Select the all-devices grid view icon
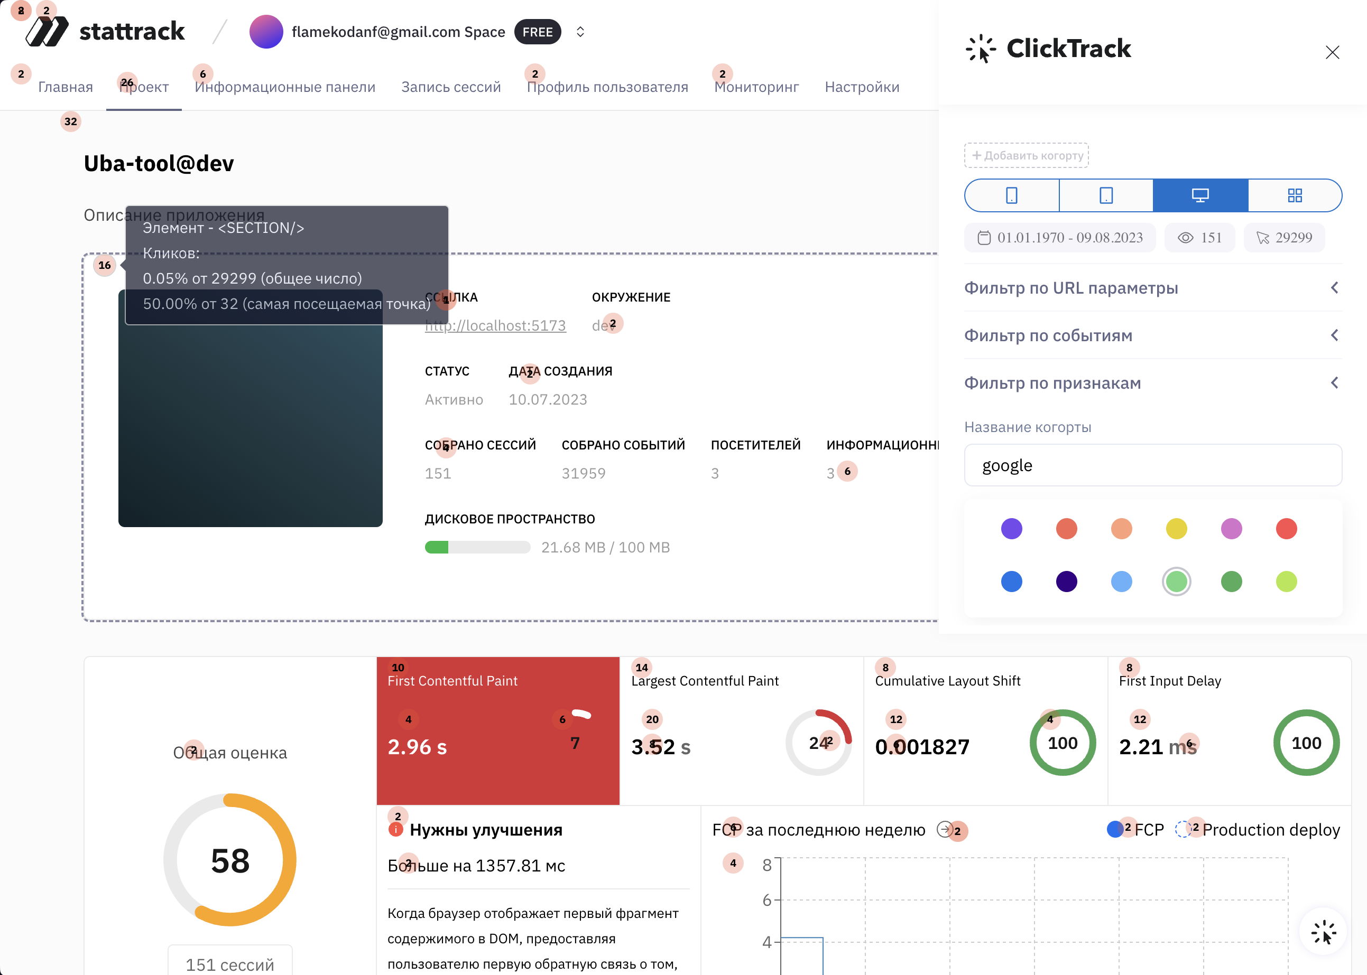Screen dimensions: 1367x975 [x=1296, y=195]
